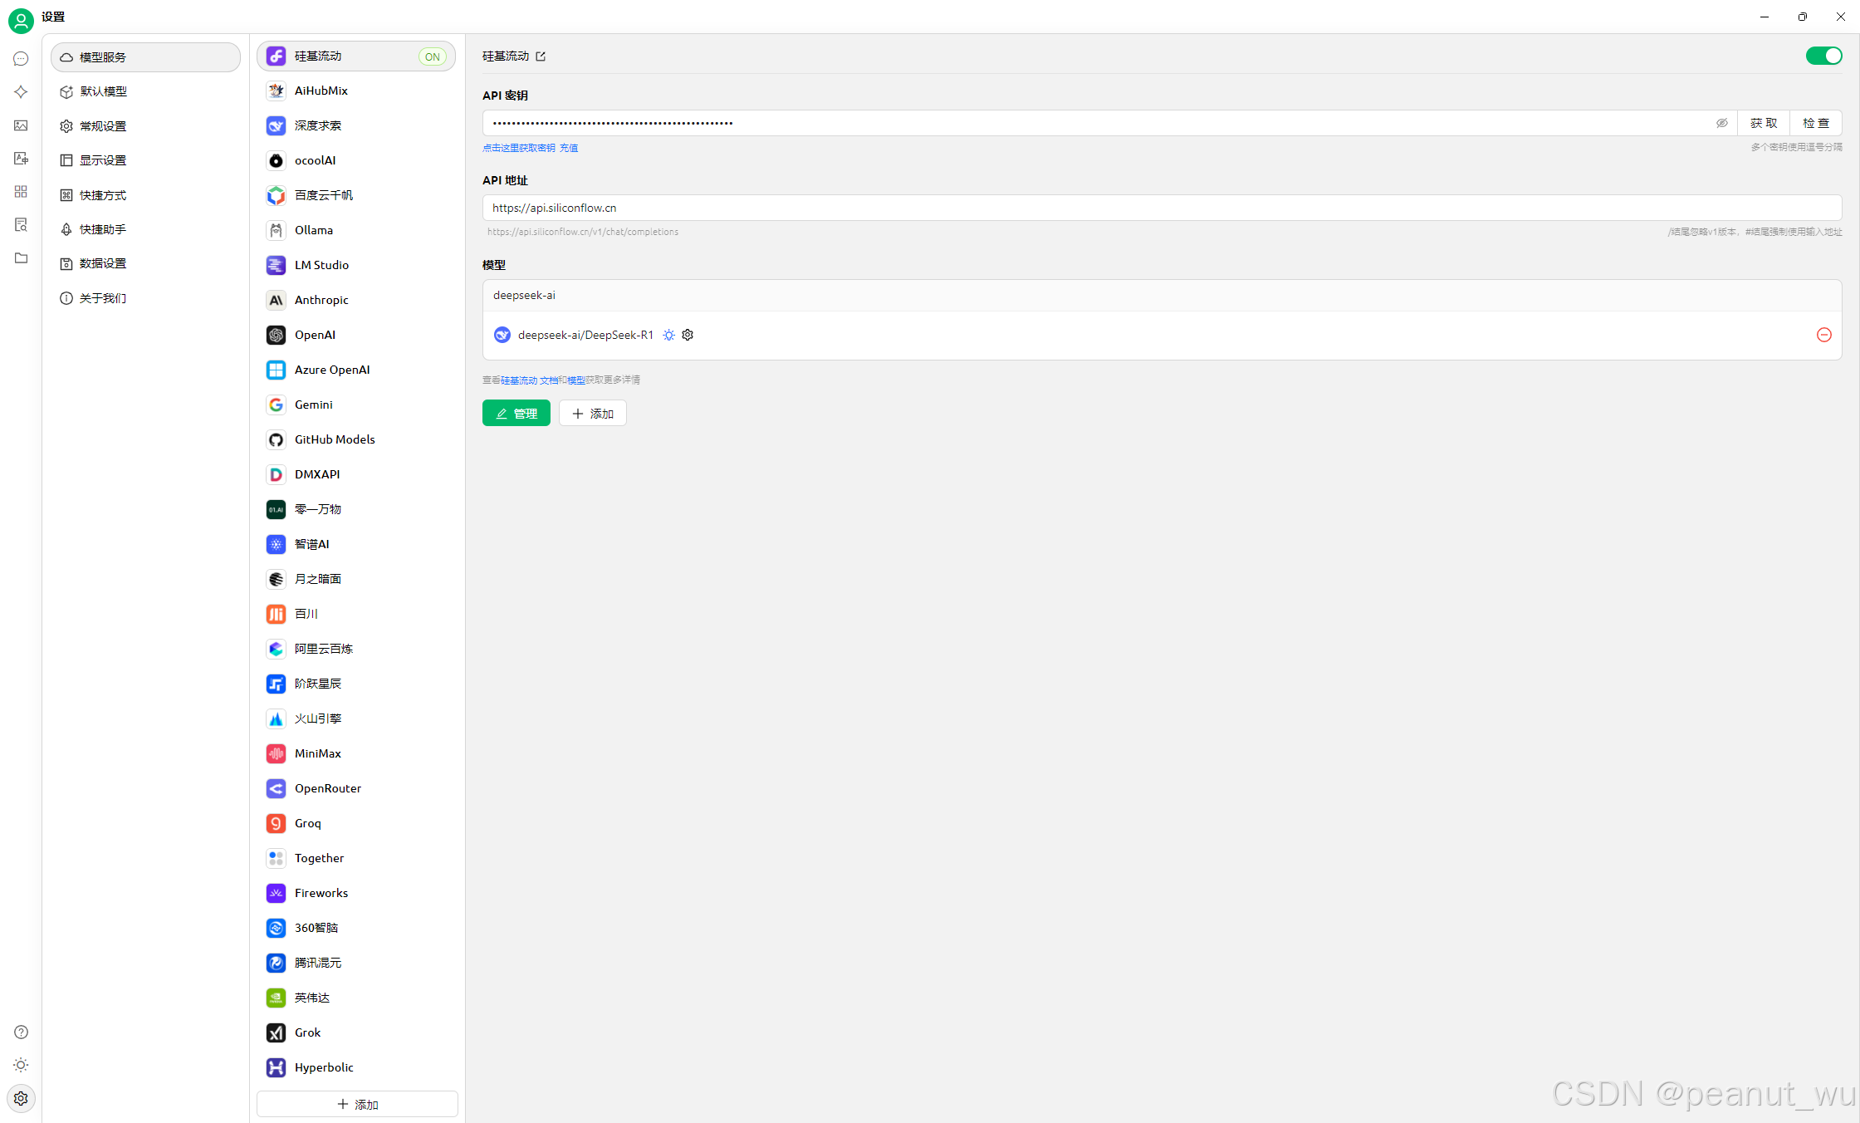This screenshot has width=1860, height=1123.
Task: Open 显示设置 settings section
Action: coord(103,160)
